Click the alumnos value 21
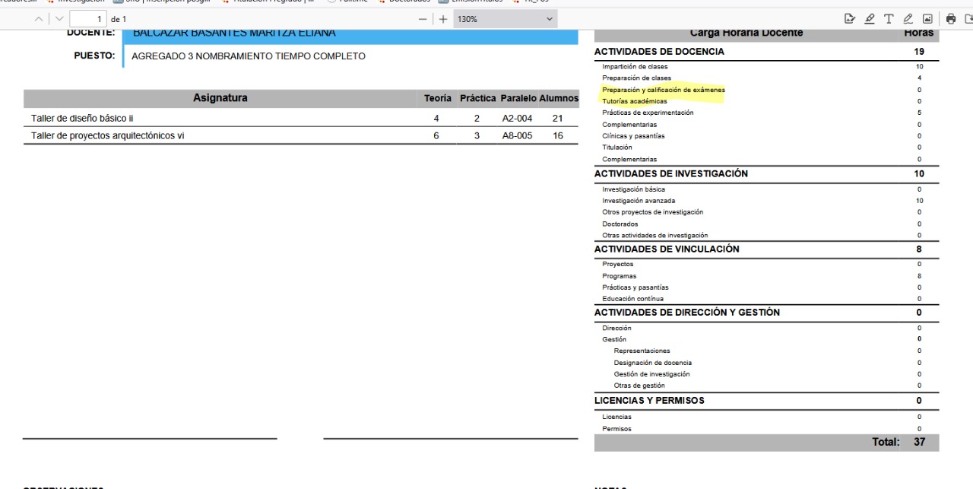Image resolution: width=973 pixels, height=489 pixels. coord(558,119)
